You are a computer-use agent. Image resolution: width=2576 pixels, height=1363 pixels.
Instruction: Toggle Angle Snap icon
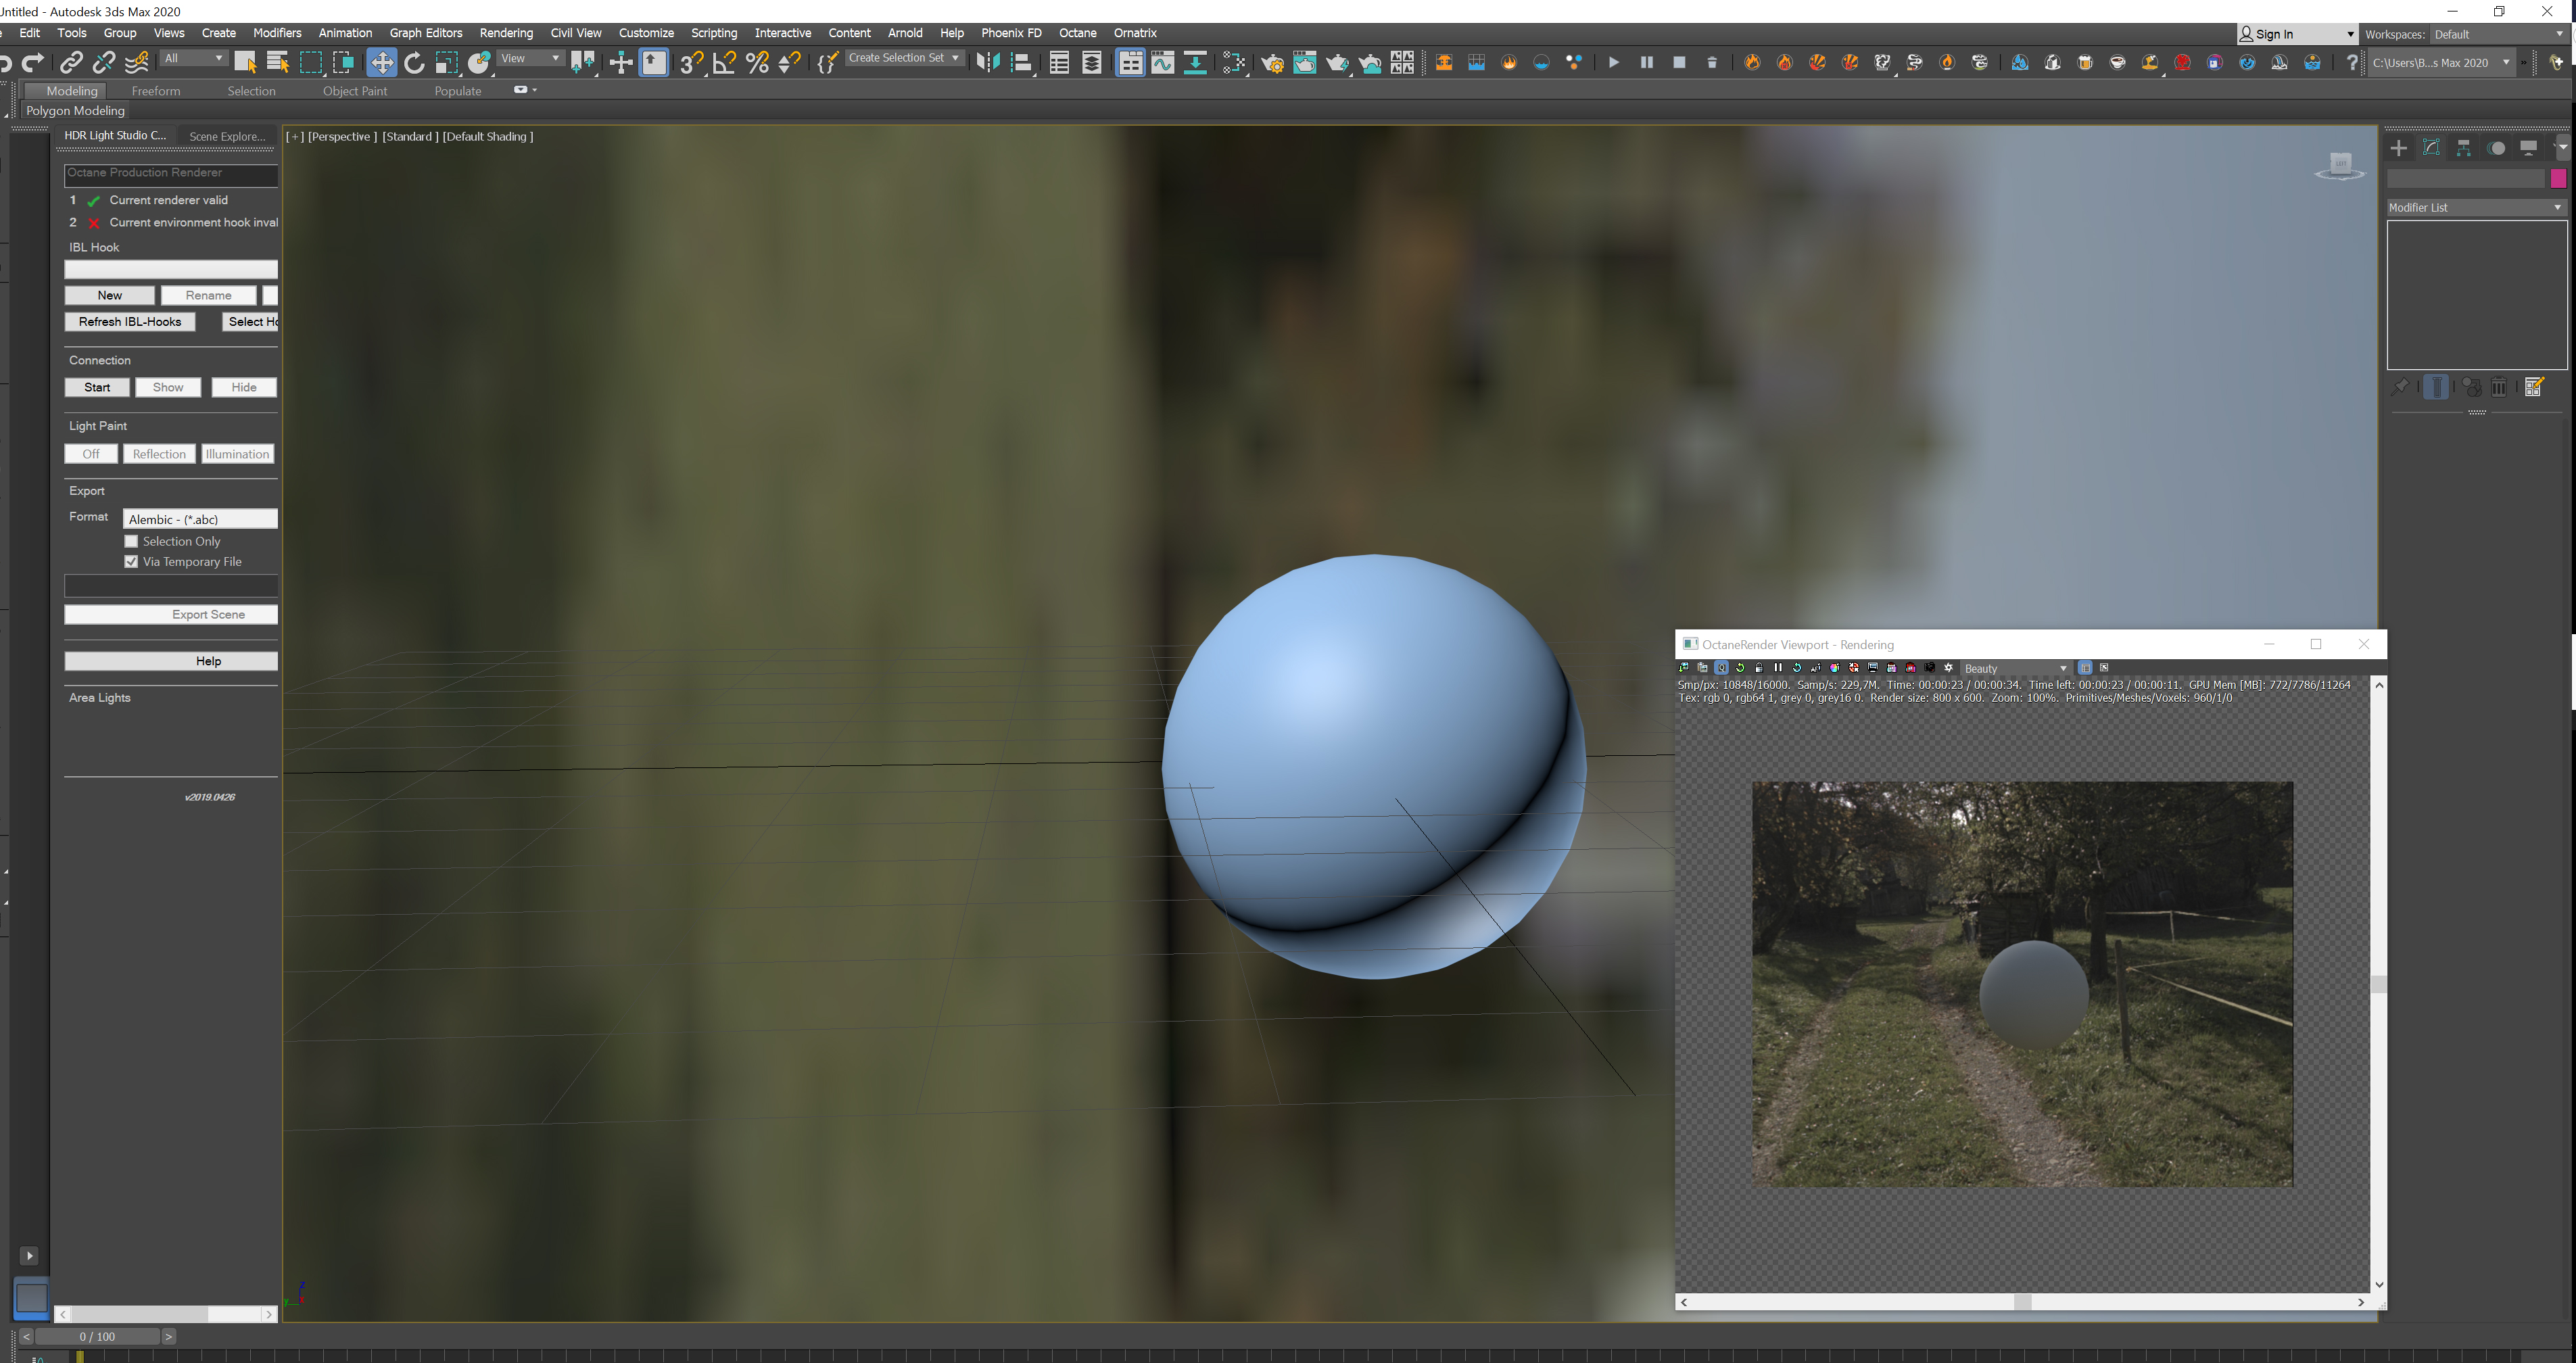point(724,63)
